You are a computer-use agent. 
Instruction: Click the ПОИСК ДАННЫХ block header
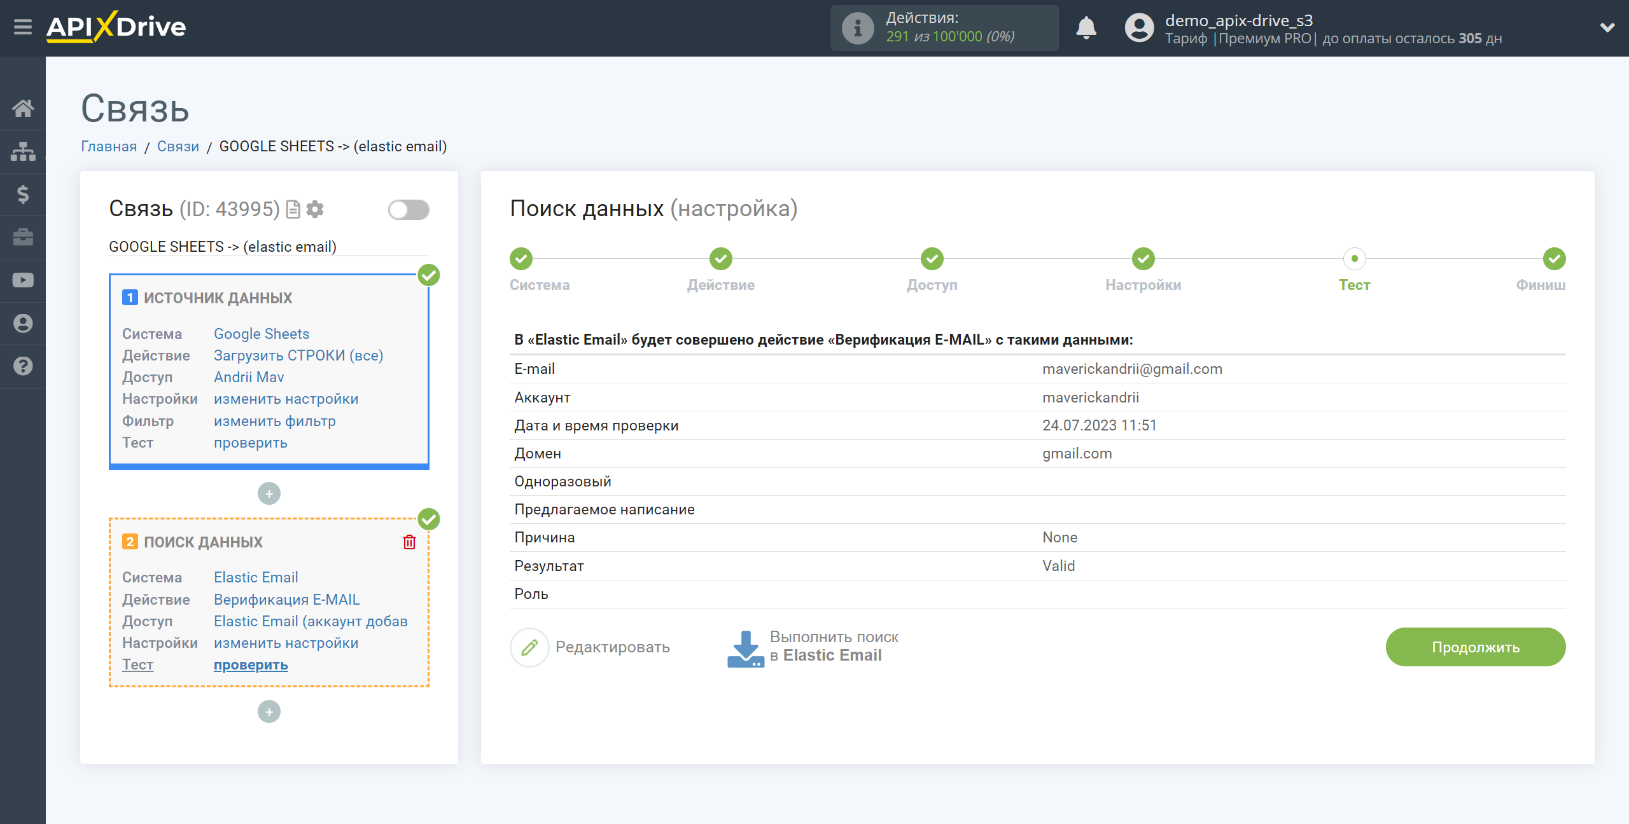coord(203,542)
